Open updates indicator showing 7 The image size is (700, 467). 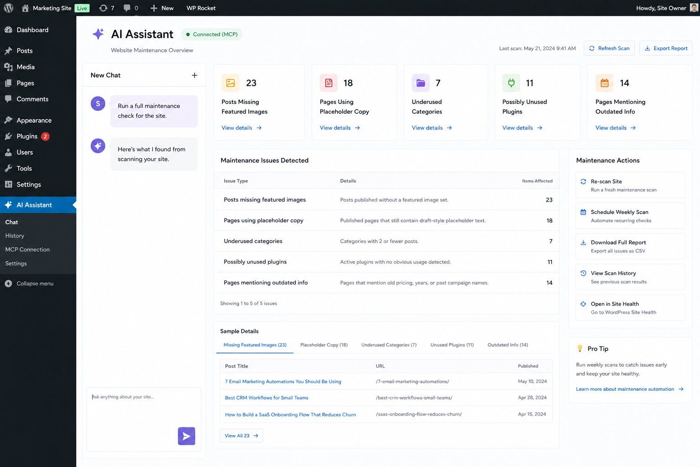click(x=107, y=8)
